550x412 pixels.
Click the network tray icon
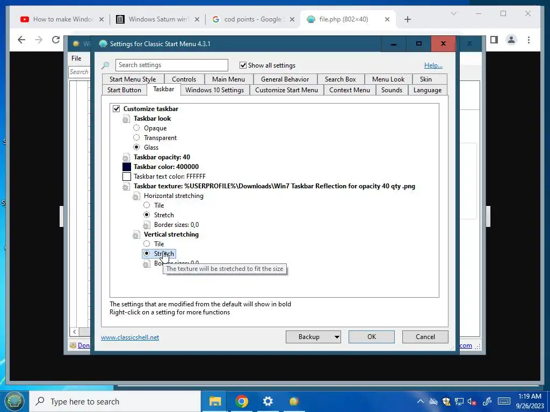(459, 401)
